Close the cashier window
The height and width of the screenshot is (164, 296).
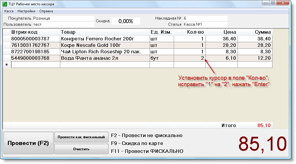(283, 3)
